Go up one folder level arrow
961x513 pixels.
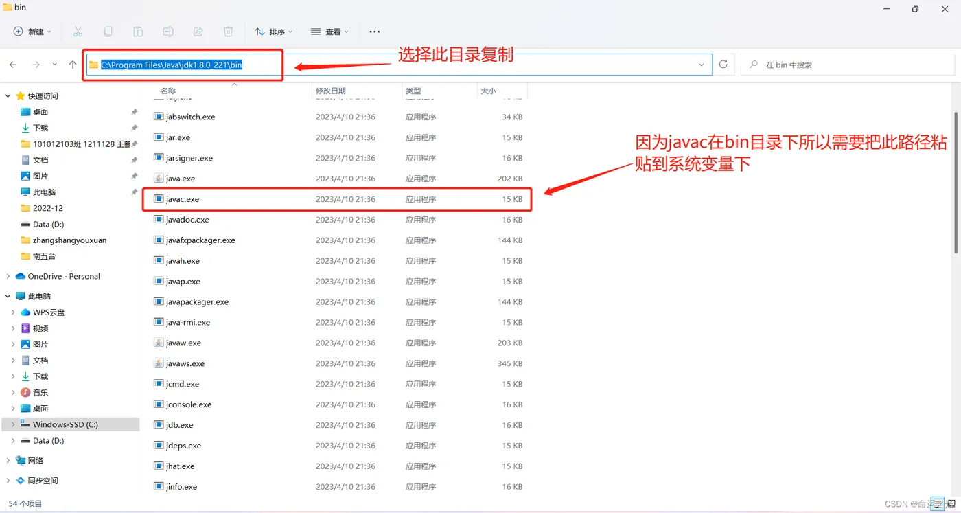[x=73, y=65]
